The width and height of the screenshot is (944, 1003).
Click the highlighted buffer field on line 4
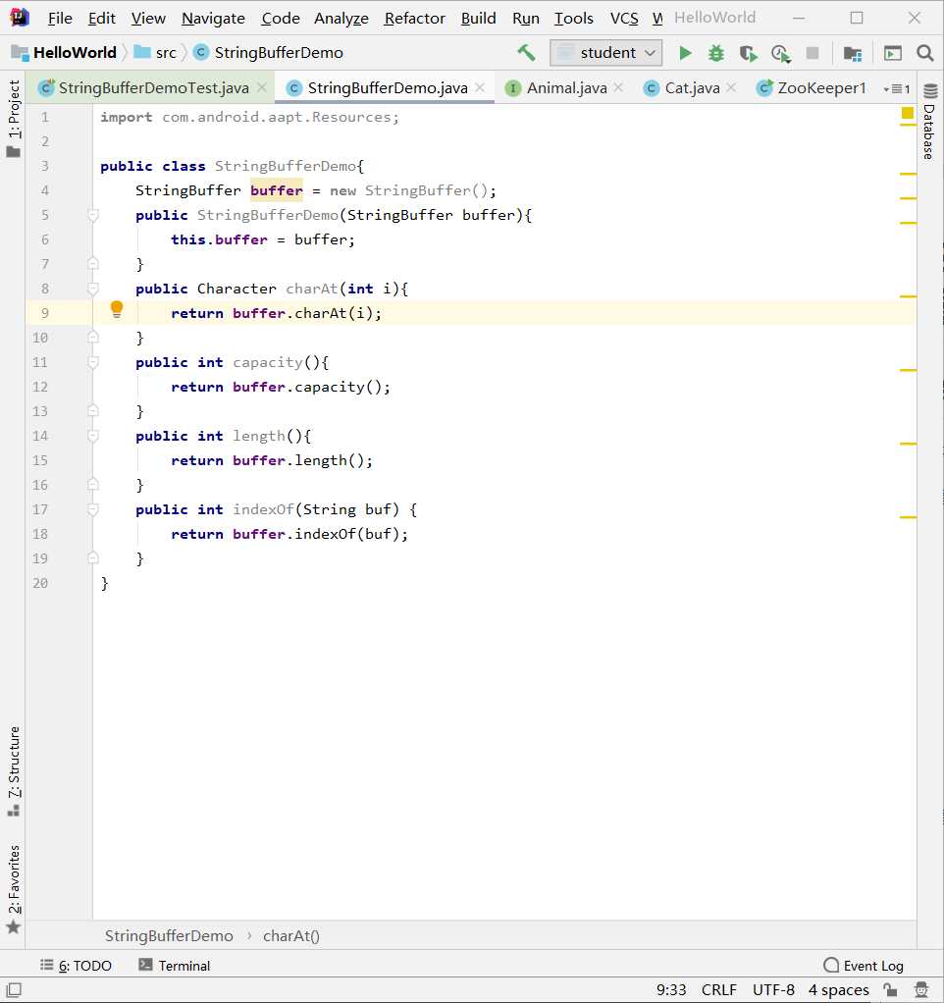click(277, 190)
